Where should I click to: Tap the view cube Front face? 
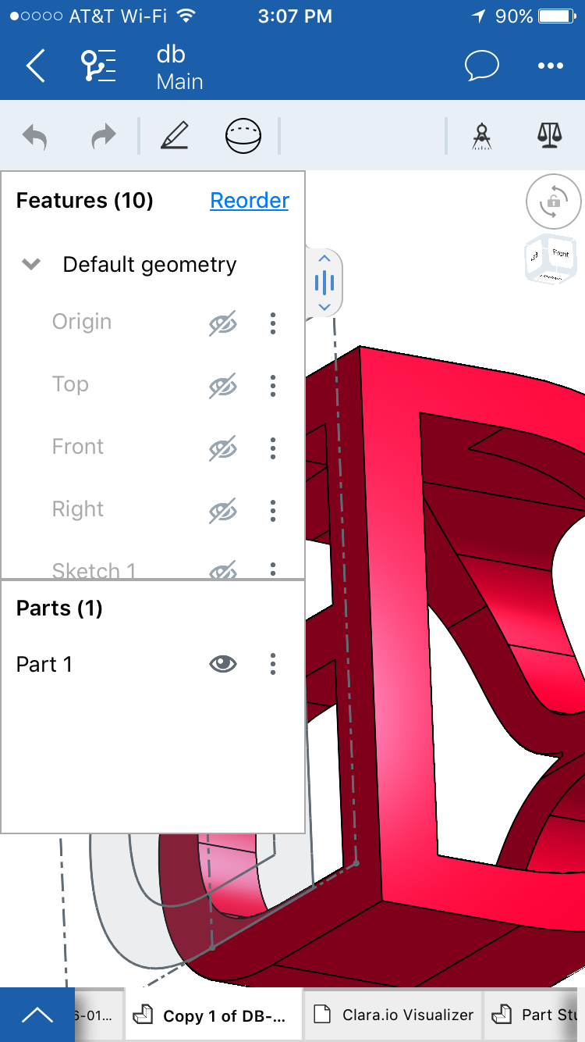pyautogui.click(x=560, y=254)
